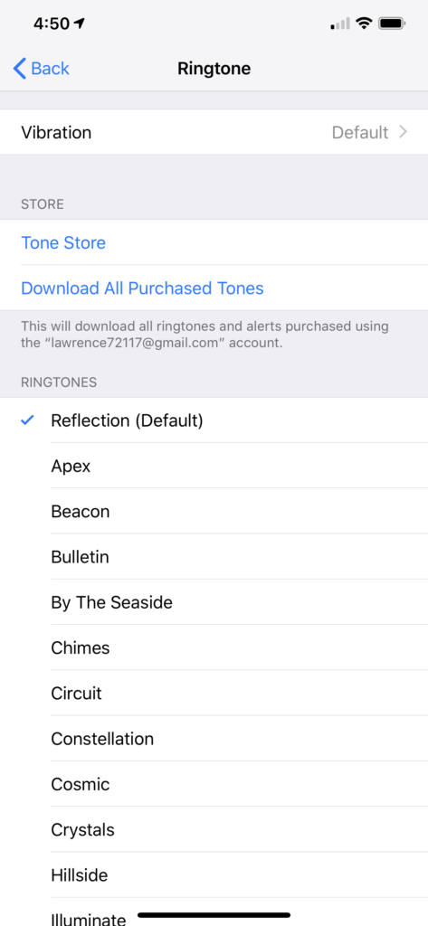Tap the home indicator bar

click(214, 915)
